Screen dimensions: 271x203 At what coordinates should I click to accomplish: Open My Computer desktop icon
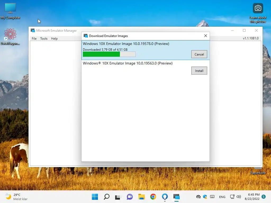[10, 11]
